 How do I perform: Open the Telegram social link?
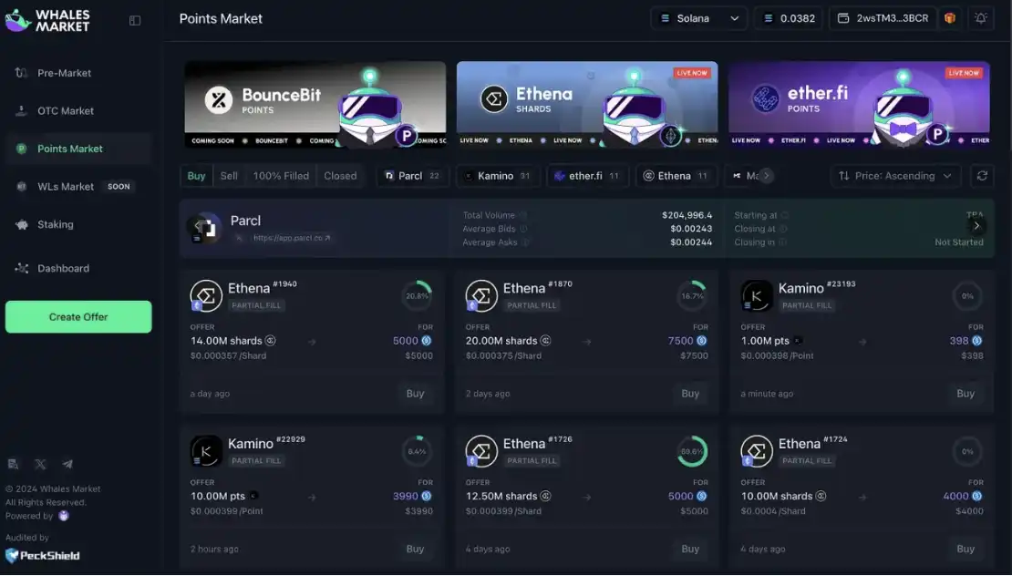[67, 465]
